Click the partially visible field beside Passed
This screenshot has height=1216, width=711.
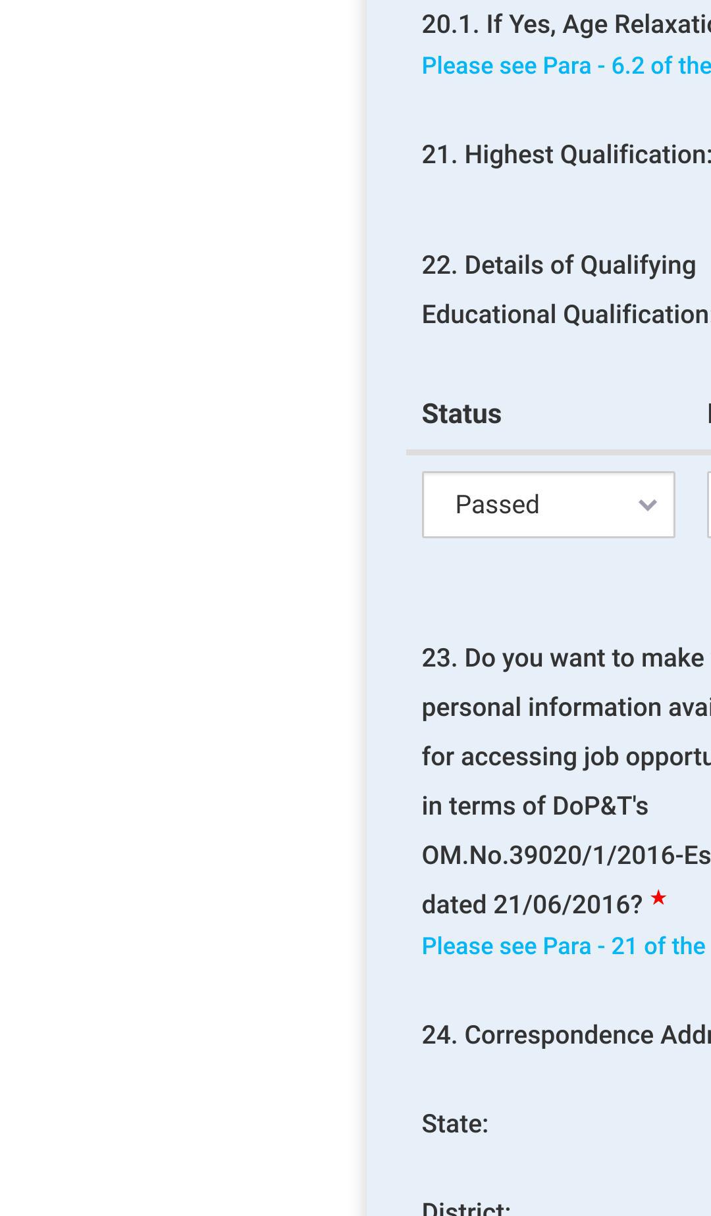click(708, 505)
